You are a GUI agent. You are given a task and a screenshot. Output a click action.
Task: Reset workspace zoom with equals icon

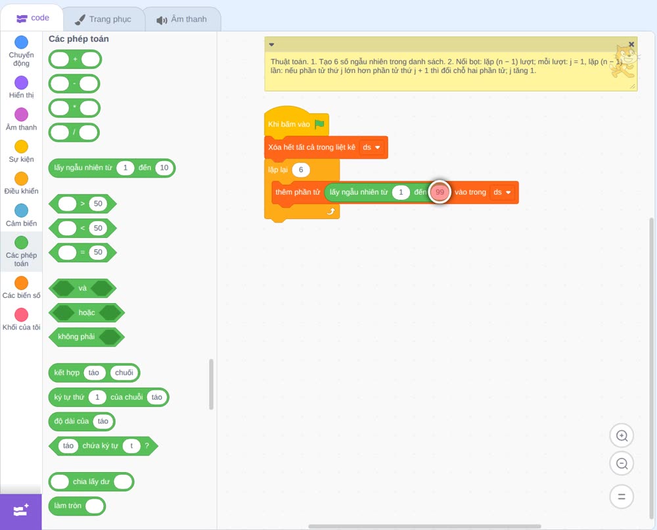click(x=622, y=496)
